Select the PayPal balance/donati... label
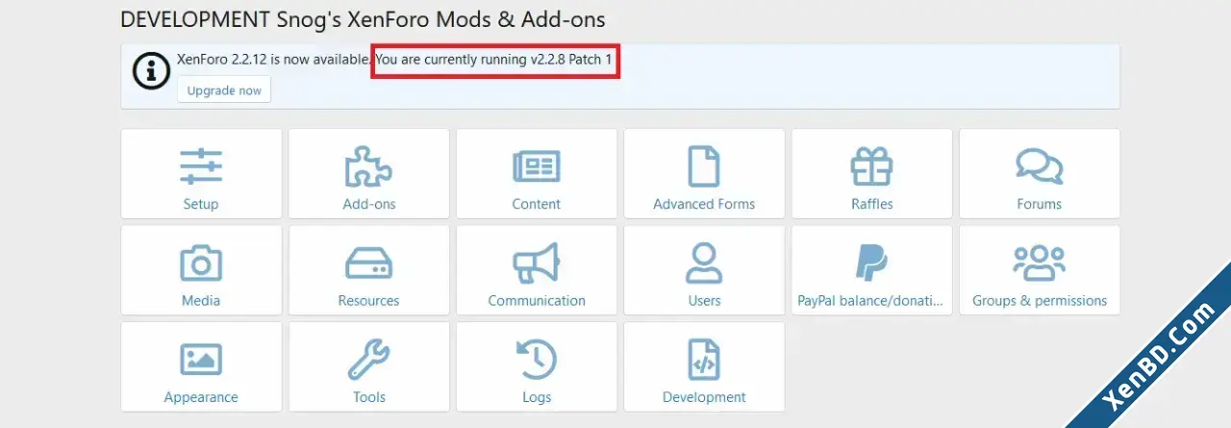 [871, 300]
